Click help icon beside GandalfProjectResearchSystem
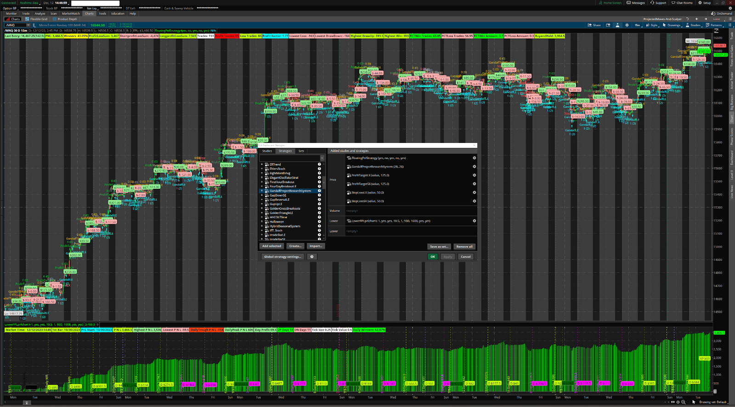 pyautogui.click(x=319, y=191)
